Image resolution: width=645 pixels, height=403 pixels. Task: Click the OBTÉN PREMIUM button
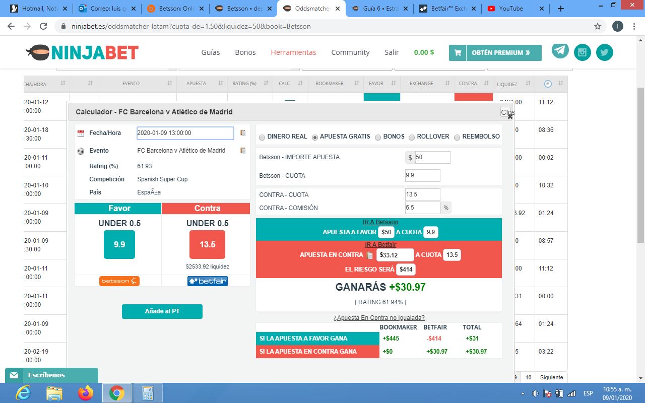click(495, 52)
